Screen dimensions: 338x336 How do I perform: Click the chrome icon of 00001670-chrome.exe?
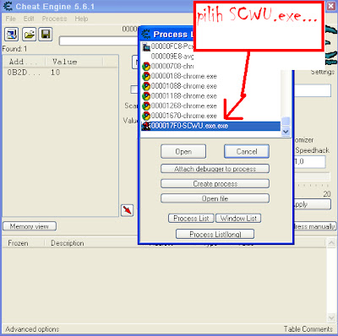coord(146,116)
